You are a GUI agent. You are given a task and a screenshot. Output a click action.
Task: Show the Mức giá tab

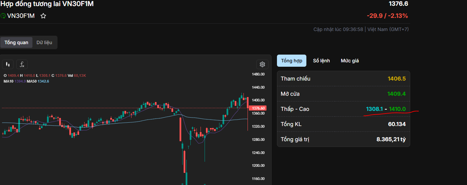tap(350, 61)
